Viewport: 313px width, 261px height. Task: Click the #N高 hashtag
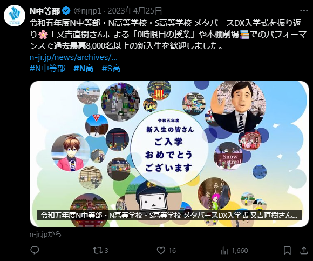[84, 68]
